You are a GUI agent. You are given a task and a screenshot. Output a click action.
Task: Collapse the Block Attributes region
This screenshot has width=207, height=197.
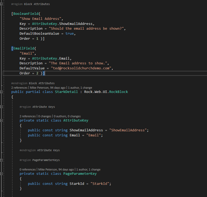click(1, 4)
